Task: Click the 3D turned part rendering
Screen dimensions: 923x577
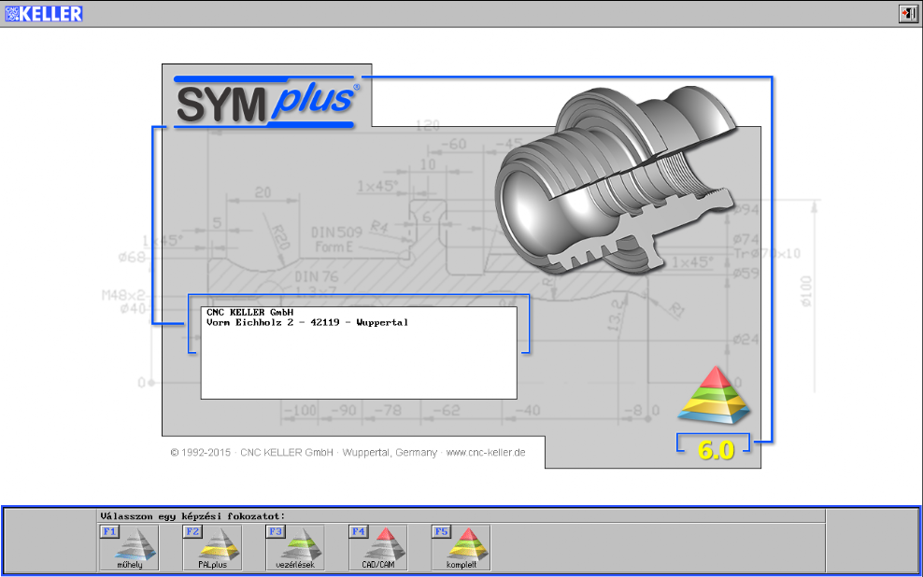Action: pos(615,179)
